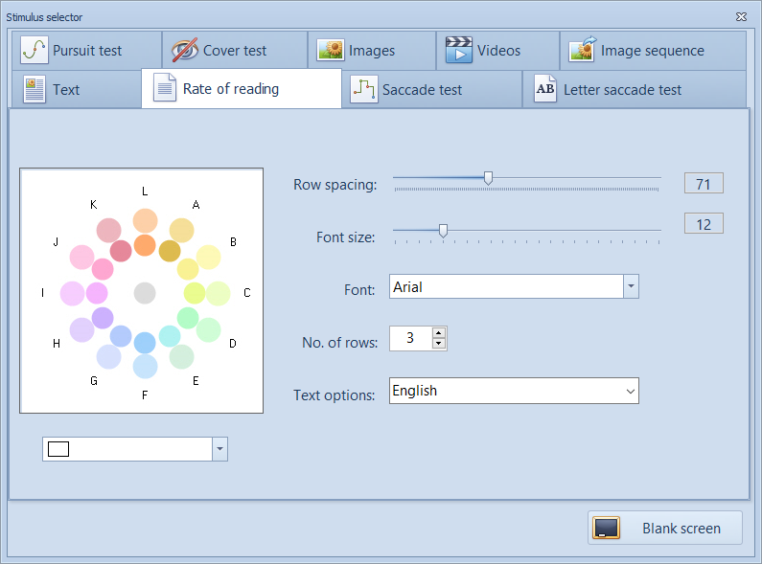Click the color wheel preview image
The height and width of the screenshot is (564, 762).
pyautogui.click(x=142, y=291)
